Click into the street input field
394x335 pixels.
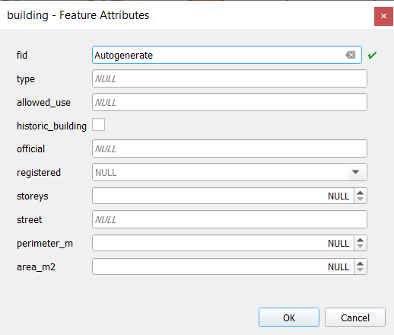tap(230, 219)
